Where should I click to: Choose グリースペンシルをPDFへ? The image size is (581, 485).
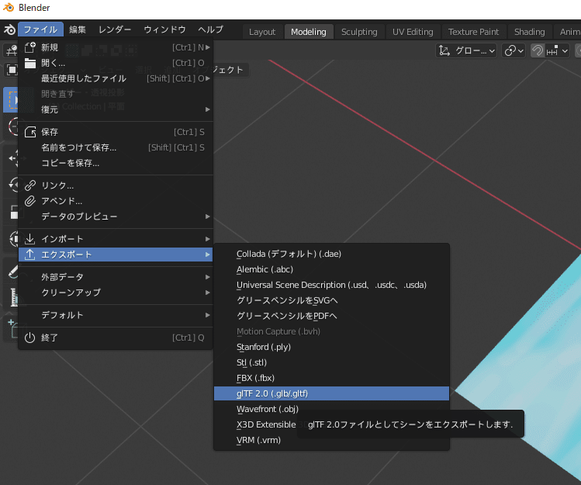pyautogui.click(x=332, y=317)
